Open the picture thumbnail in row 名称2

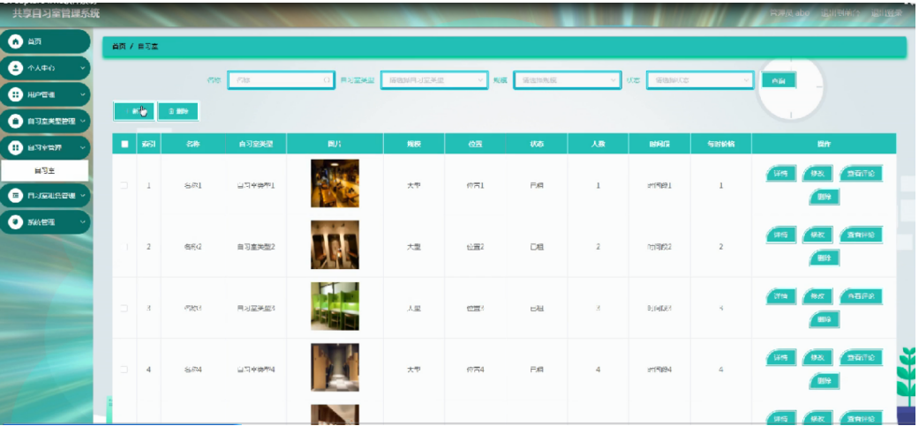[x=335, y=244]
